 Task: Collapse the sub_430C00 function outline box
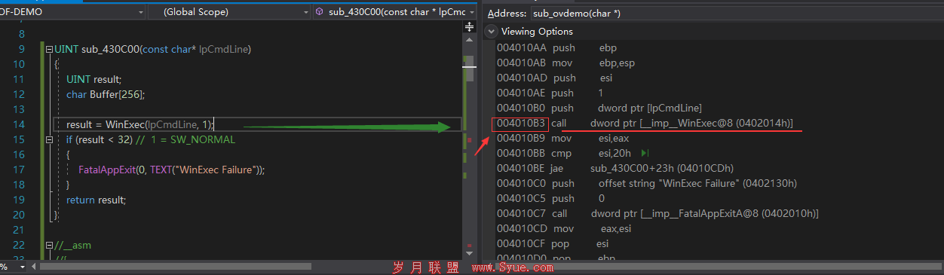point(49,50)
